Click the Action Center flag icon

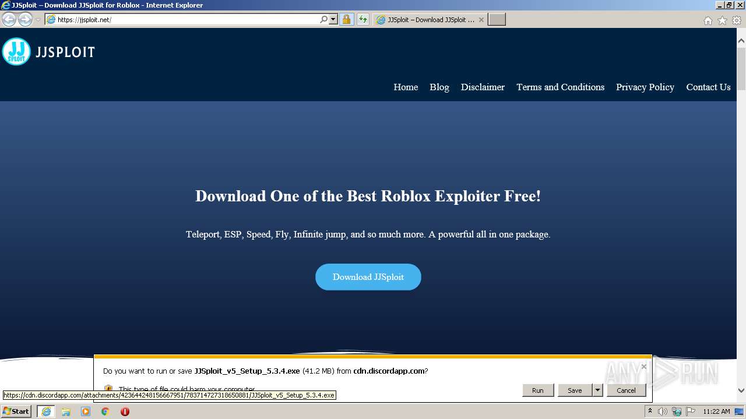pyautogui.click(x=691, y=411)
